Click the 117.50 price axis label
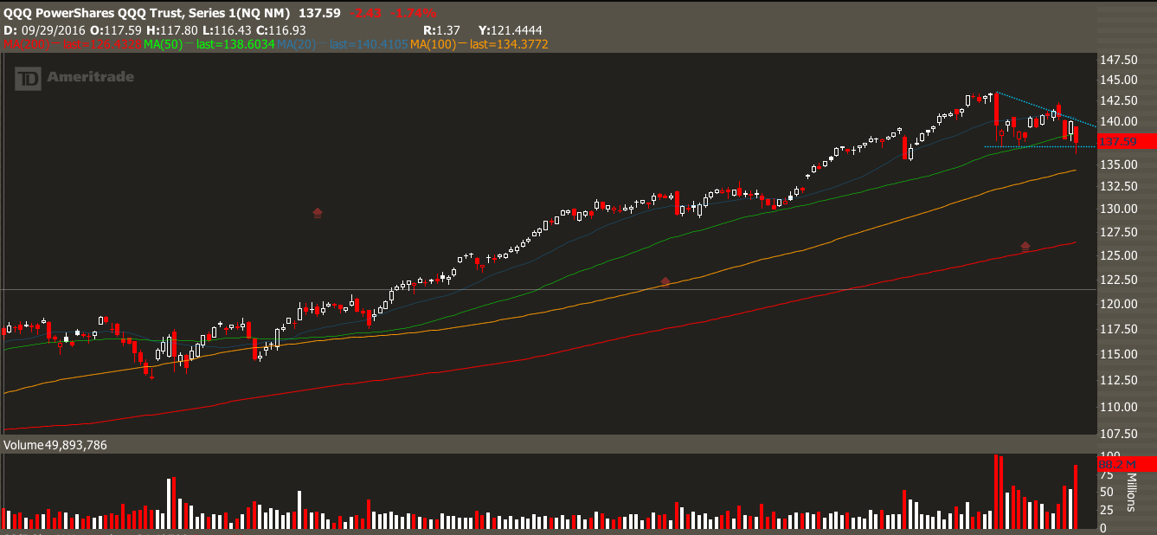This screenshot has height=535, width=1157. click(1119, 329)
